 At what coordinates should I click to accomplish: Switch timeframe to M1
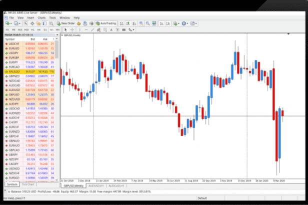tap(7, 29)
